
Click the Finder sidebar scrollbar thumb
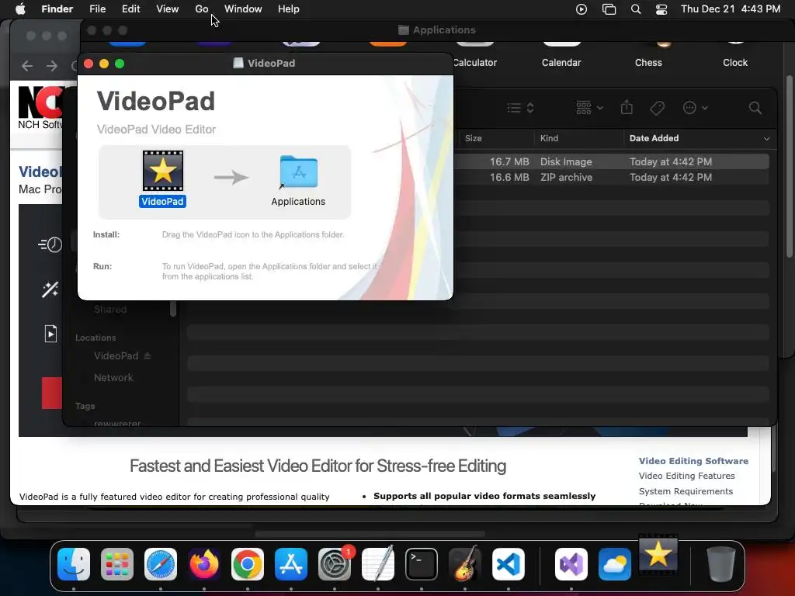click(x=173, y=309)
